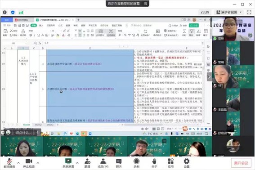This screenshot has height=170, width=255.
Task: Click the meeting info circle icon
Action: [x=4, y=12]
